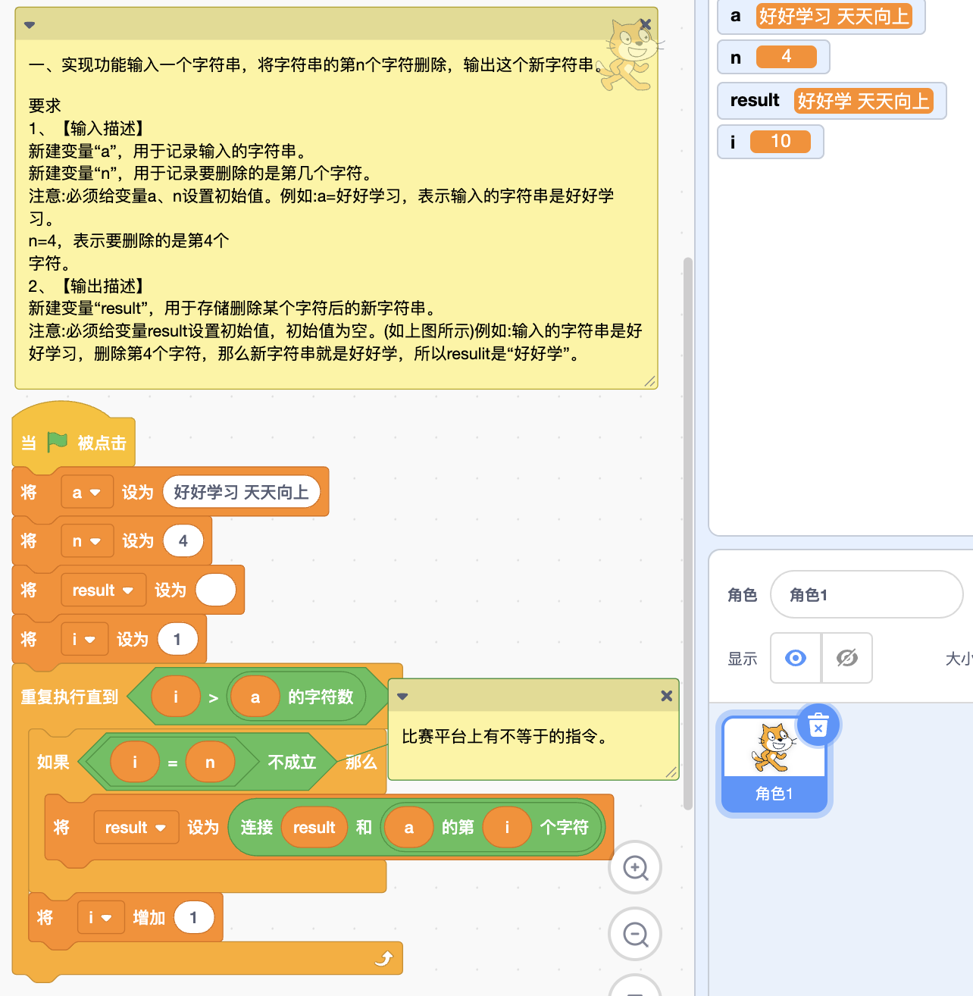Click the empty value field of result
Image resolution: width=973 pixels, height=996 pixels.
[x=216, y=590]
